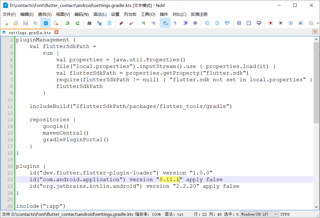Viewport: 320px width, 218px height.
Task: Click the UTF8 encoding status entry
Action: pyautogui.click(x=285, y=214)
